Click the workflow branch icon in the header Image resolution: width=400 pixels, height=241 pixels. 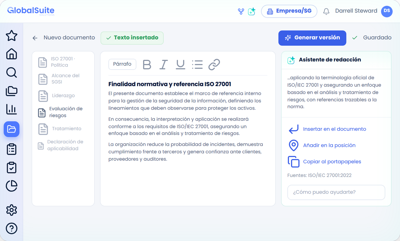tap(241, 11)
